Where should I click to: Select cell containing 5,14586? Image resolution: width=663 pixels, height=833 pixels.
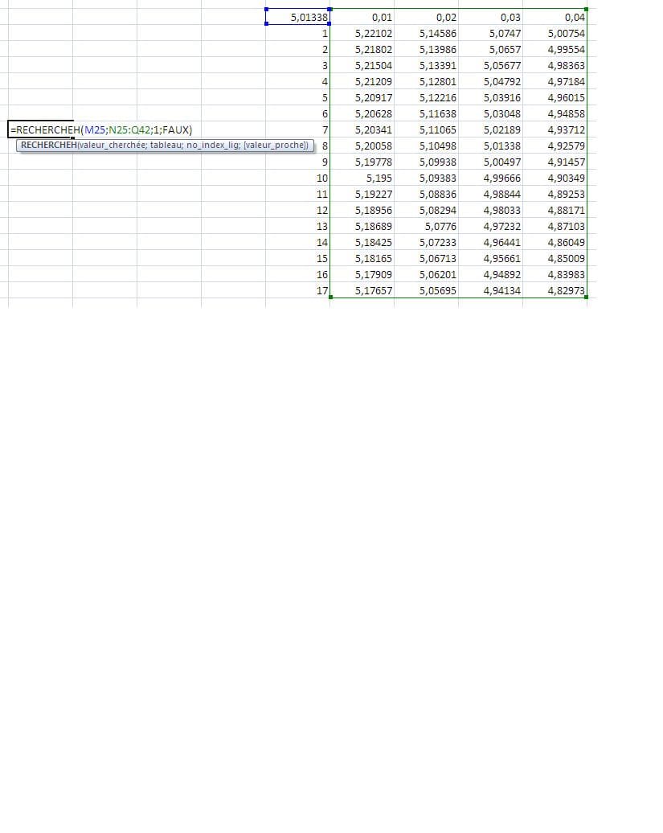(426, 33)
